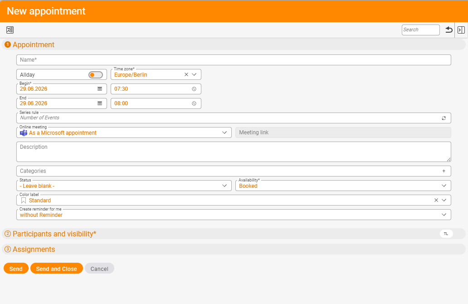Toggle the Allday switch

point(96,75)
